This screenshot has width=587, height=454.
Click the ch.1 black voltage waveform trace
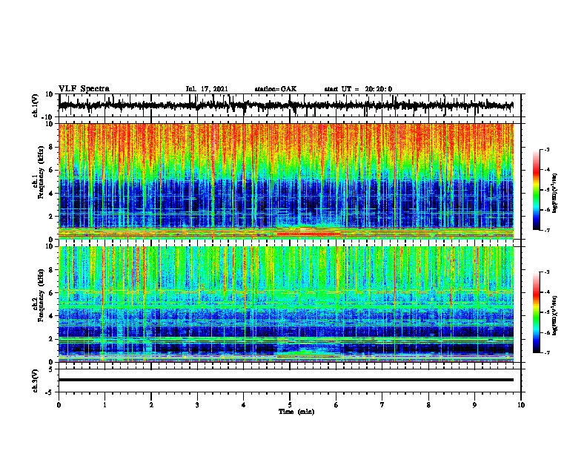click(x=285, y=105)
